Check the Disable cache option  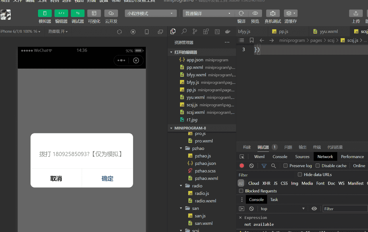[318, 166]
